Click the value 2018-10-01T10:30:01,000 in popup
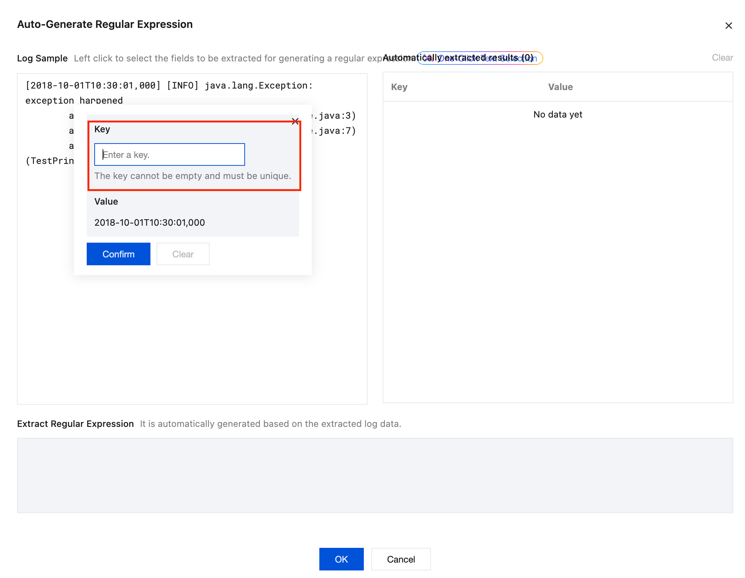745x578 pixels. pos(150,223)
